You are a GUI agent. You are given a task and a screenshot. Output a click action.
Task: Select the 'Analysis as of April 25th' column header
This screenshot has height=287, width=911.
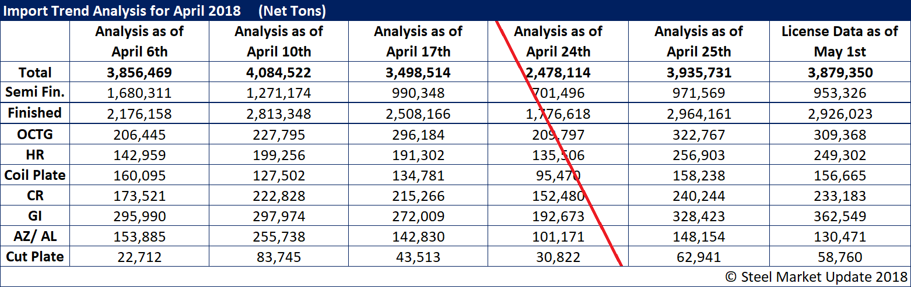[698, 41]
